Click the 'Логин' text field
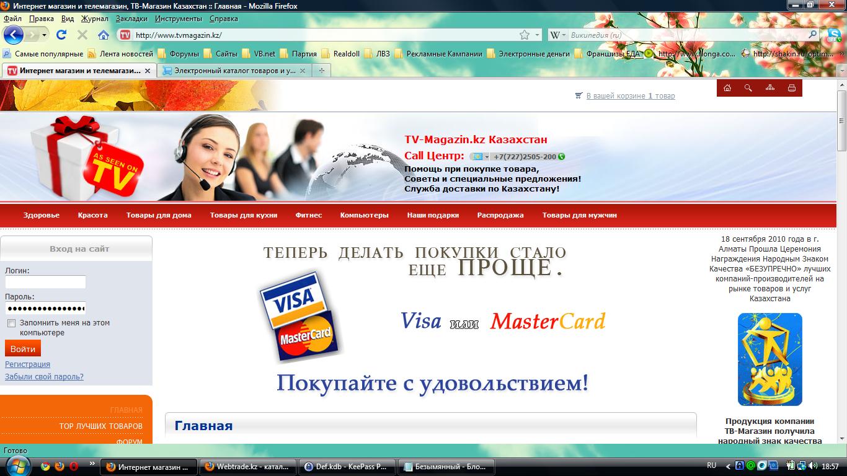Screen dimensions: 847x476 (x=45, y=283)
